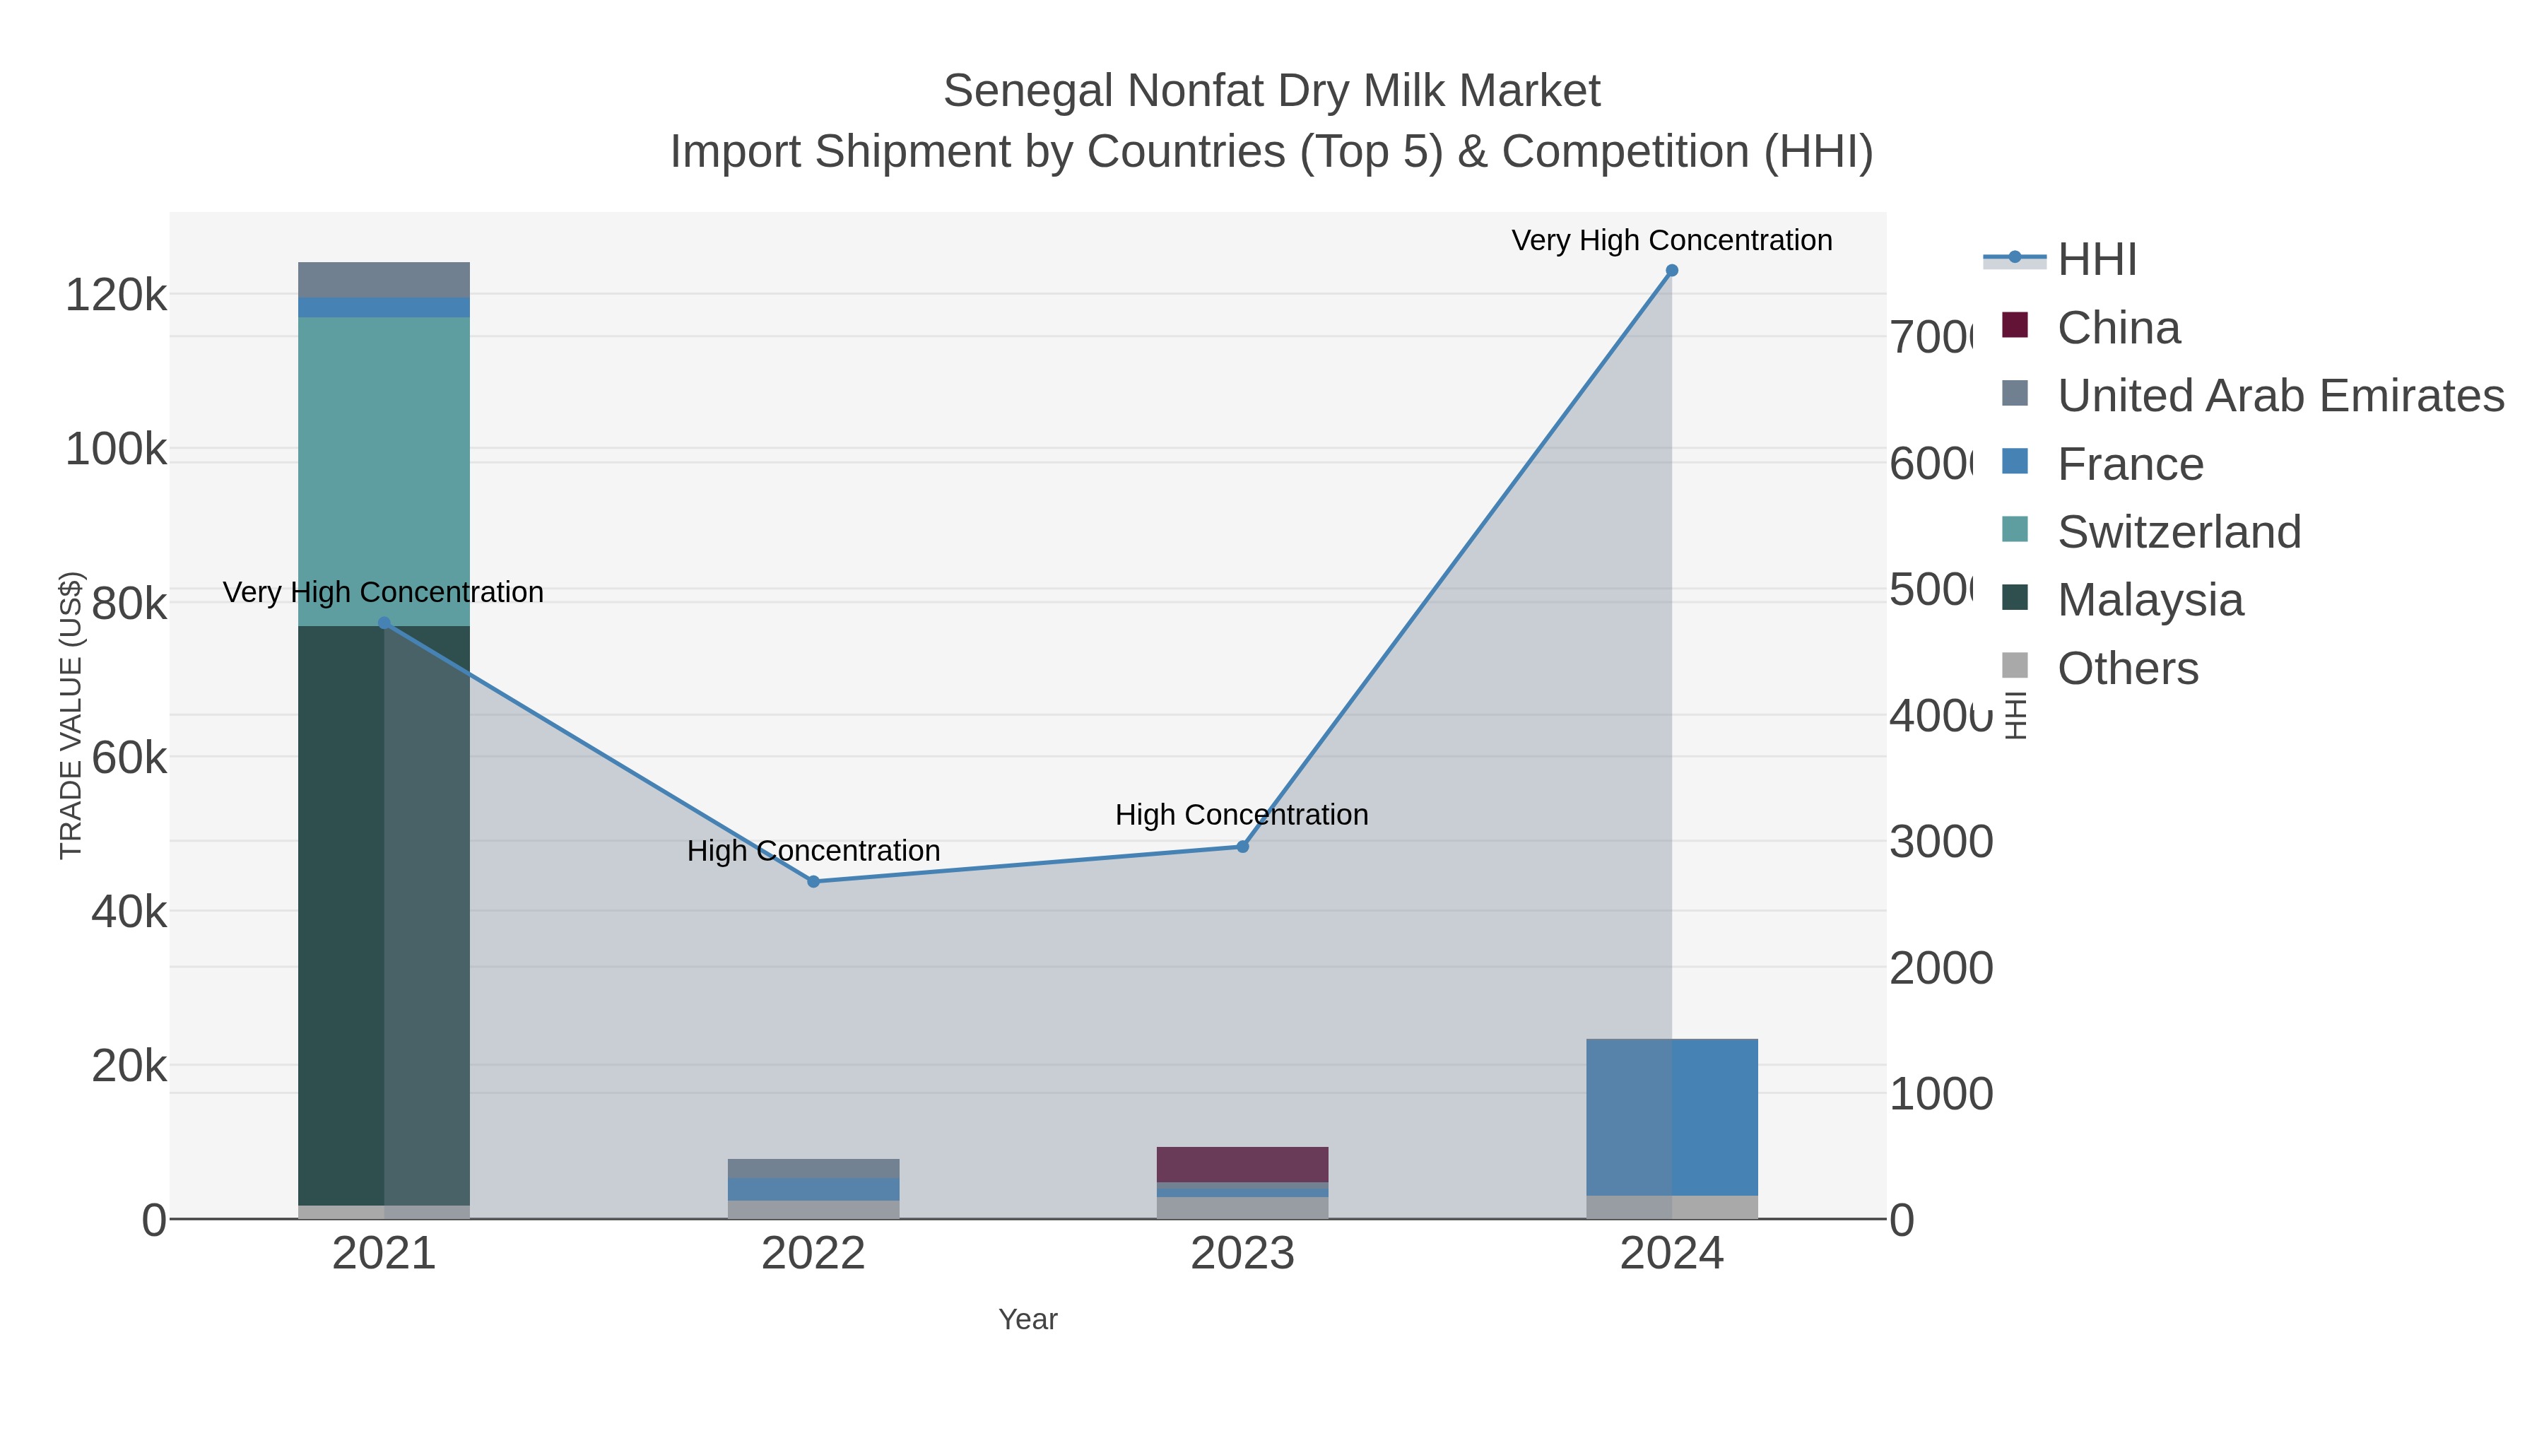
Task: Click the 2022 x-axis label
Action: (814, 1254)
